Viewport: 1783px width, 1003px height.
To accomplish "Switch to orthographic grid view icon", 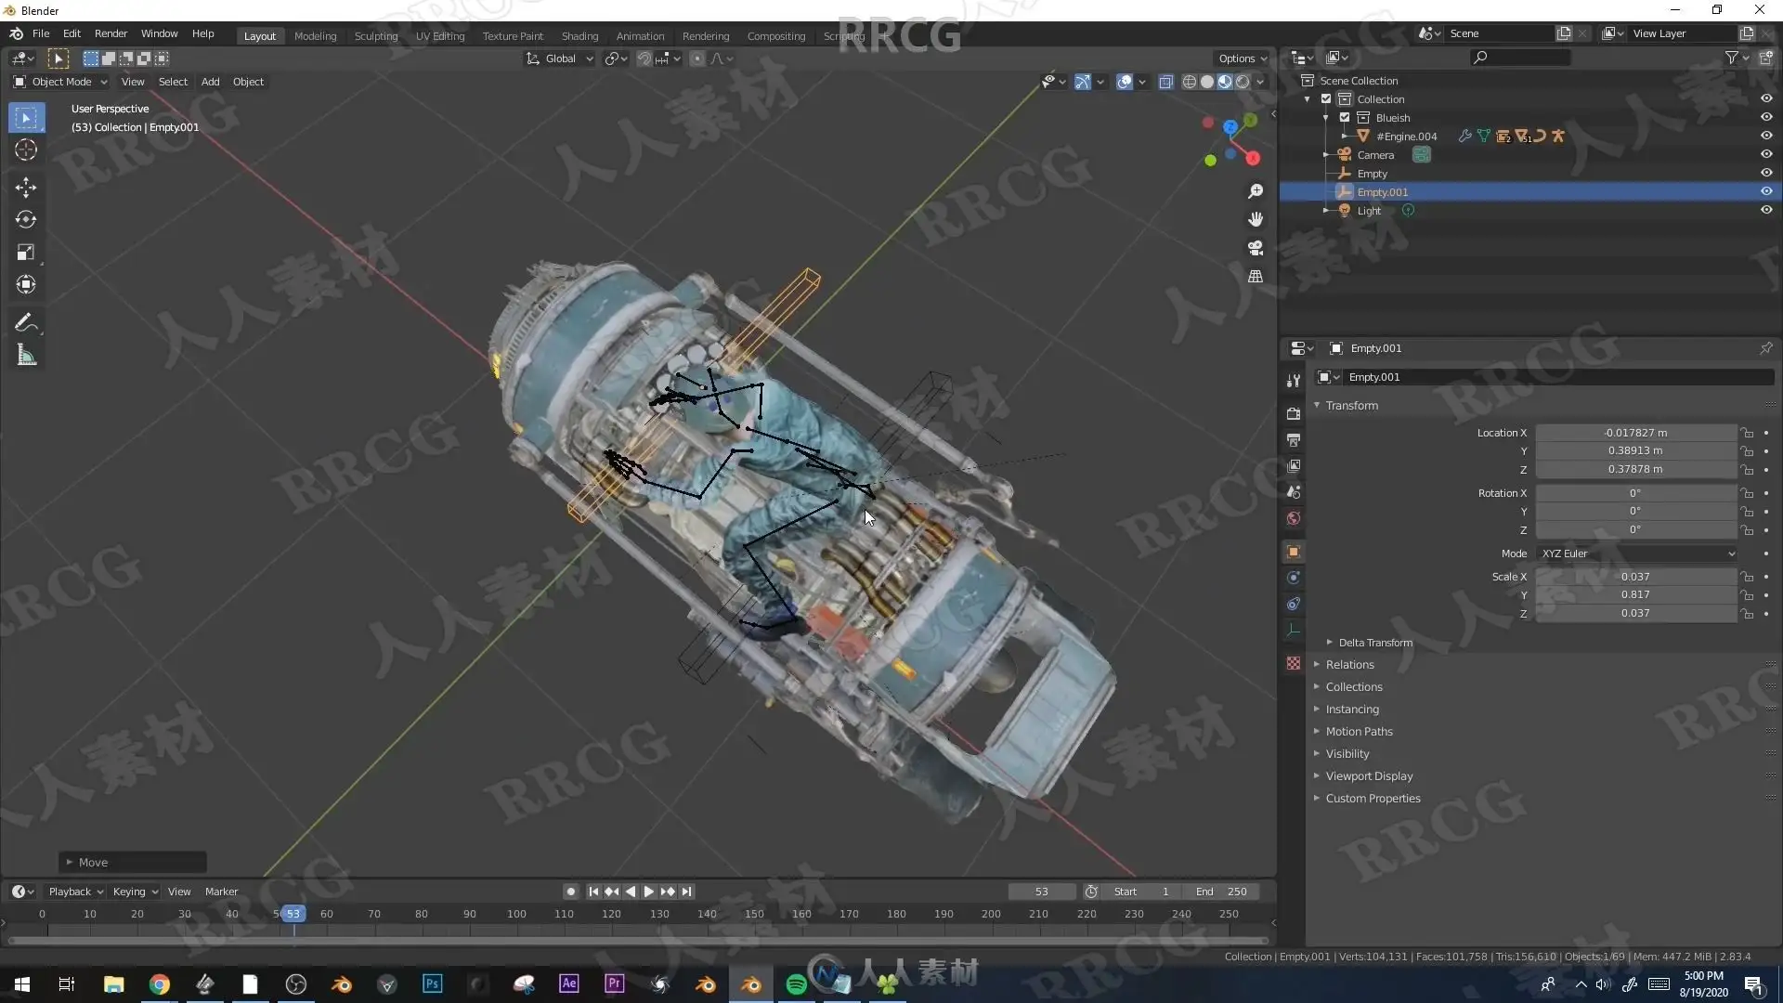I will click(x=1256, y=277).
